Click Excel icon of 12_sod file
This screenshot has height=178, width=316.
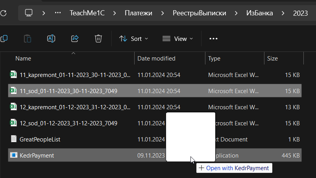(x=13, y=123)
